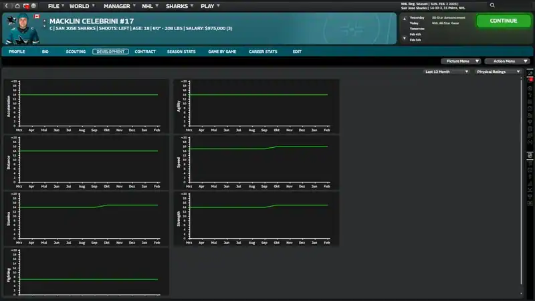View the Season Stats tab
This screenshot has height=301, width=535.
[181, 52]
